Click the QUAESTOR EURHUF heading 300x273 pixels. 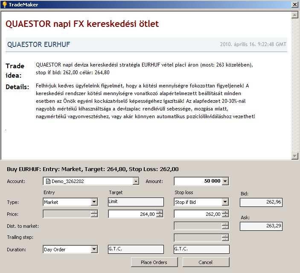39,44
